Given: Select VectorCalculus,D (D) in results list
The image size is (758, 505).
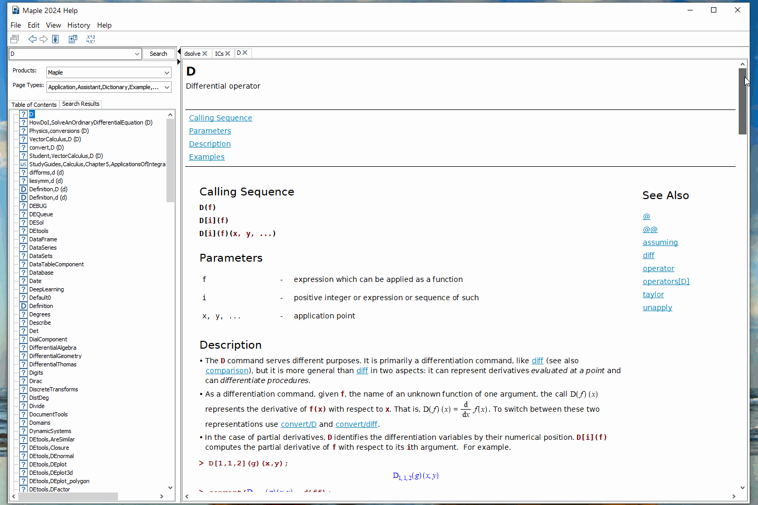Looking at the screenshot, I should 55,139.
